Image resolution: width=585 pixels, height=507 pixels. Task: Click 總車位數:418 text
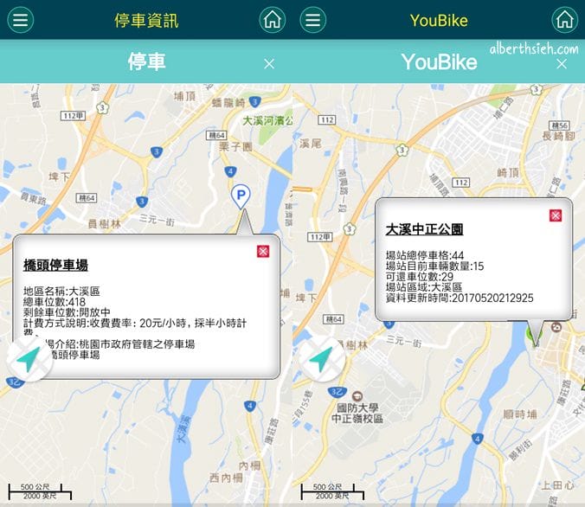pos(55,301)
